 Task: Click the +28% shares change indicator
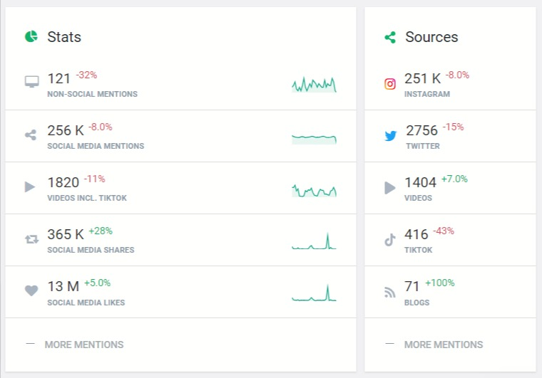[101, 231]
